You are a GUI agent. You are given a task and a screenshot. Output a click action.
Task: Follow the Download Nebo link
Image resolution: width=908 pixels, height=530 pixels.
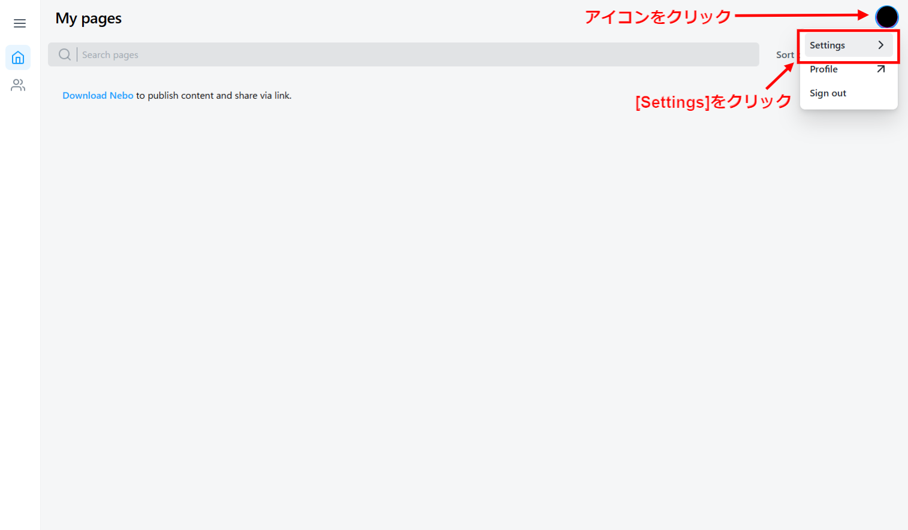pos(98,96)
